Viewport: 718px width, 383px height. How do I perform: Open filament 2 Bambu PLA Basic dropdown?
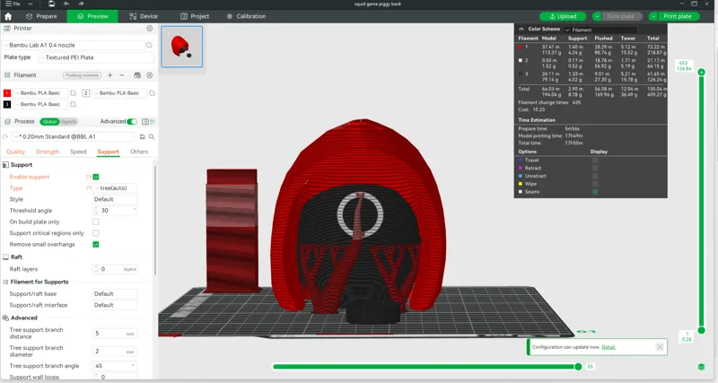click(119, 93)
